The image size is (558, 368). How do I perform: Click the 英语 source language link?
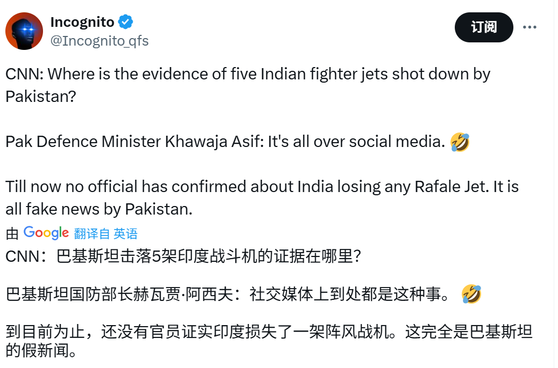click(x=126, y=233)
